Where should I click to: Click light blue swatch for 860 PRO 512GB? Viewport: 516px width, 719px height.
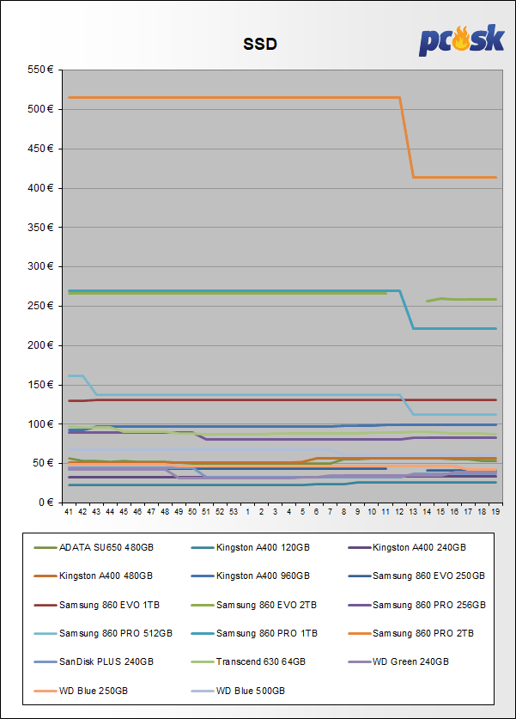[x=45, y=634]
